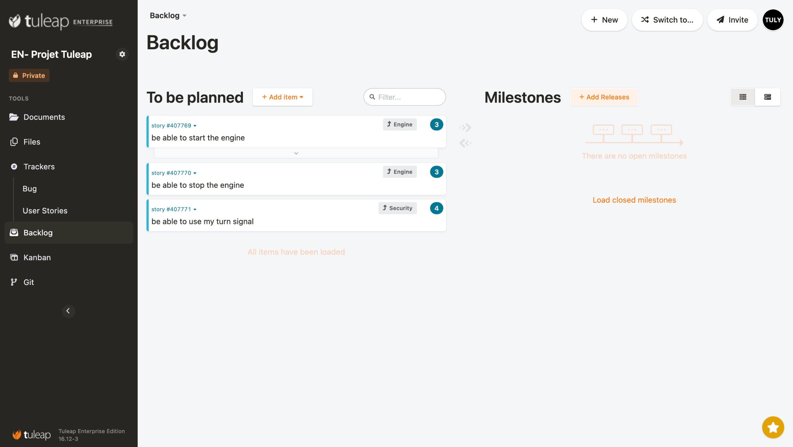Click the Documents folder icon in sidebar
The height and width of the screenshot is (447, 793).
[x=14, y=117]
